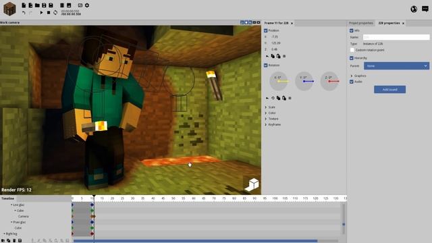Click the Mine-imator crafting table logo
The image size is (432, 243).
click(9, 9)
